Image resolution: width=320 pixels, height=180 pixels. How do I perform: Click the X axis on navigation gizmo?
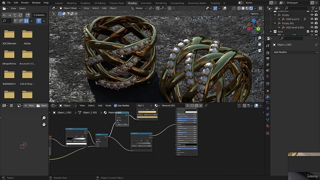click(249, 29)
